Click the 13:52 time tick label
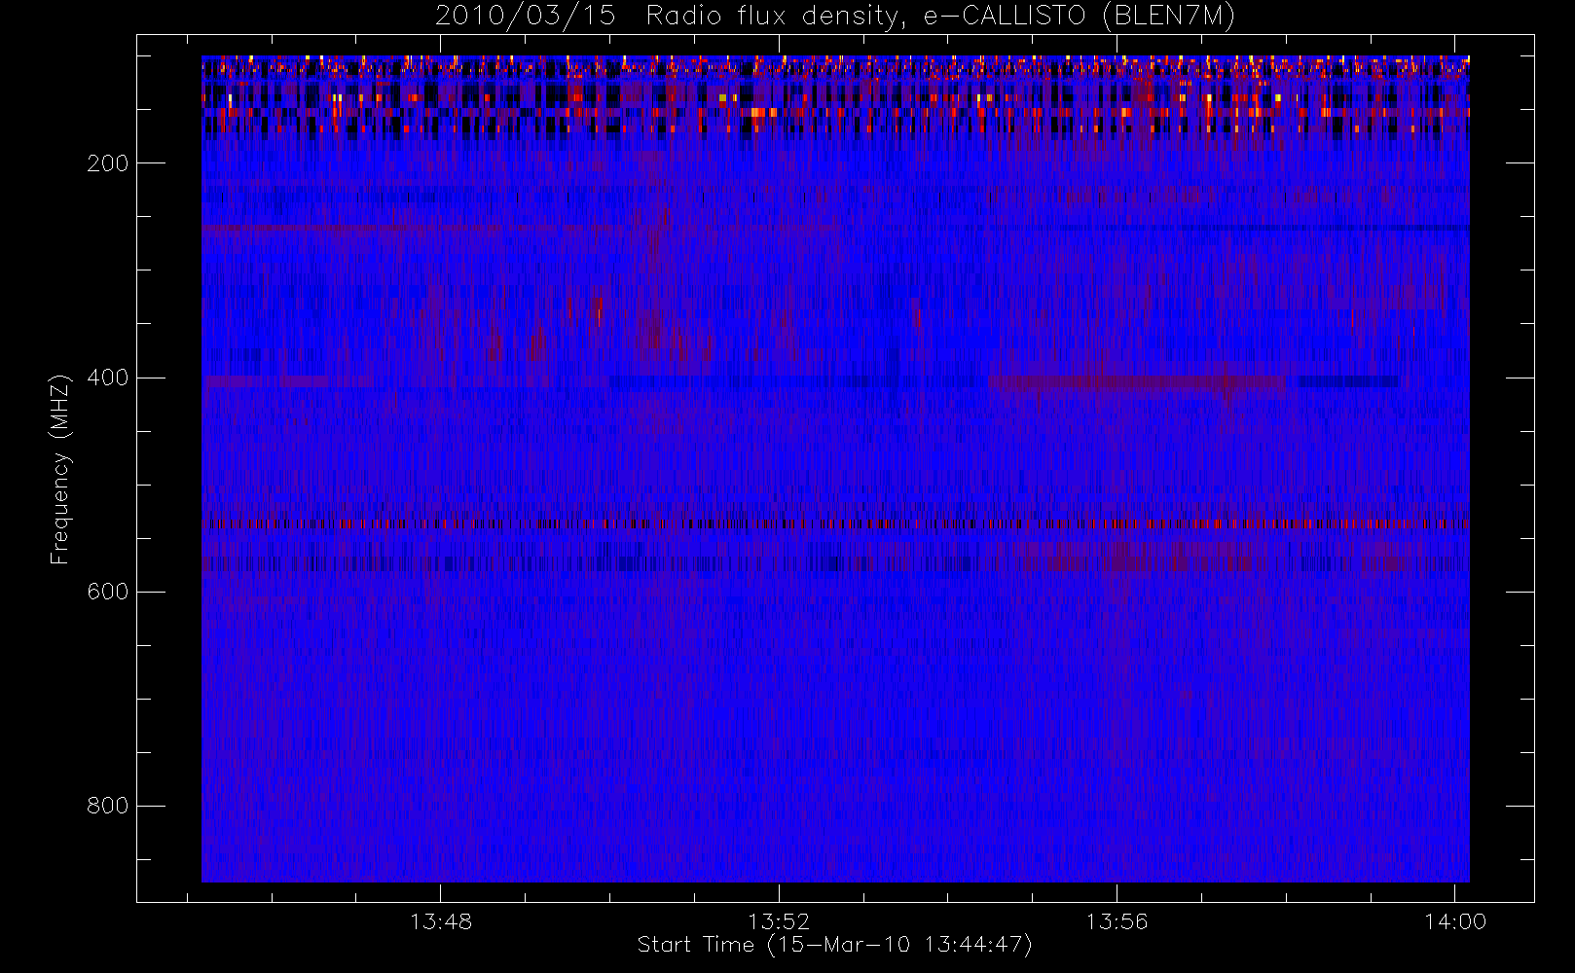Screen dimensions: 1575x973 point(779,921)
